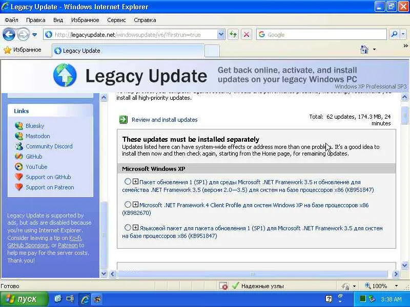This screenshot has width=410, height=307.
Task: Open the Community Discord link
Action: click(x=49, y=146)
